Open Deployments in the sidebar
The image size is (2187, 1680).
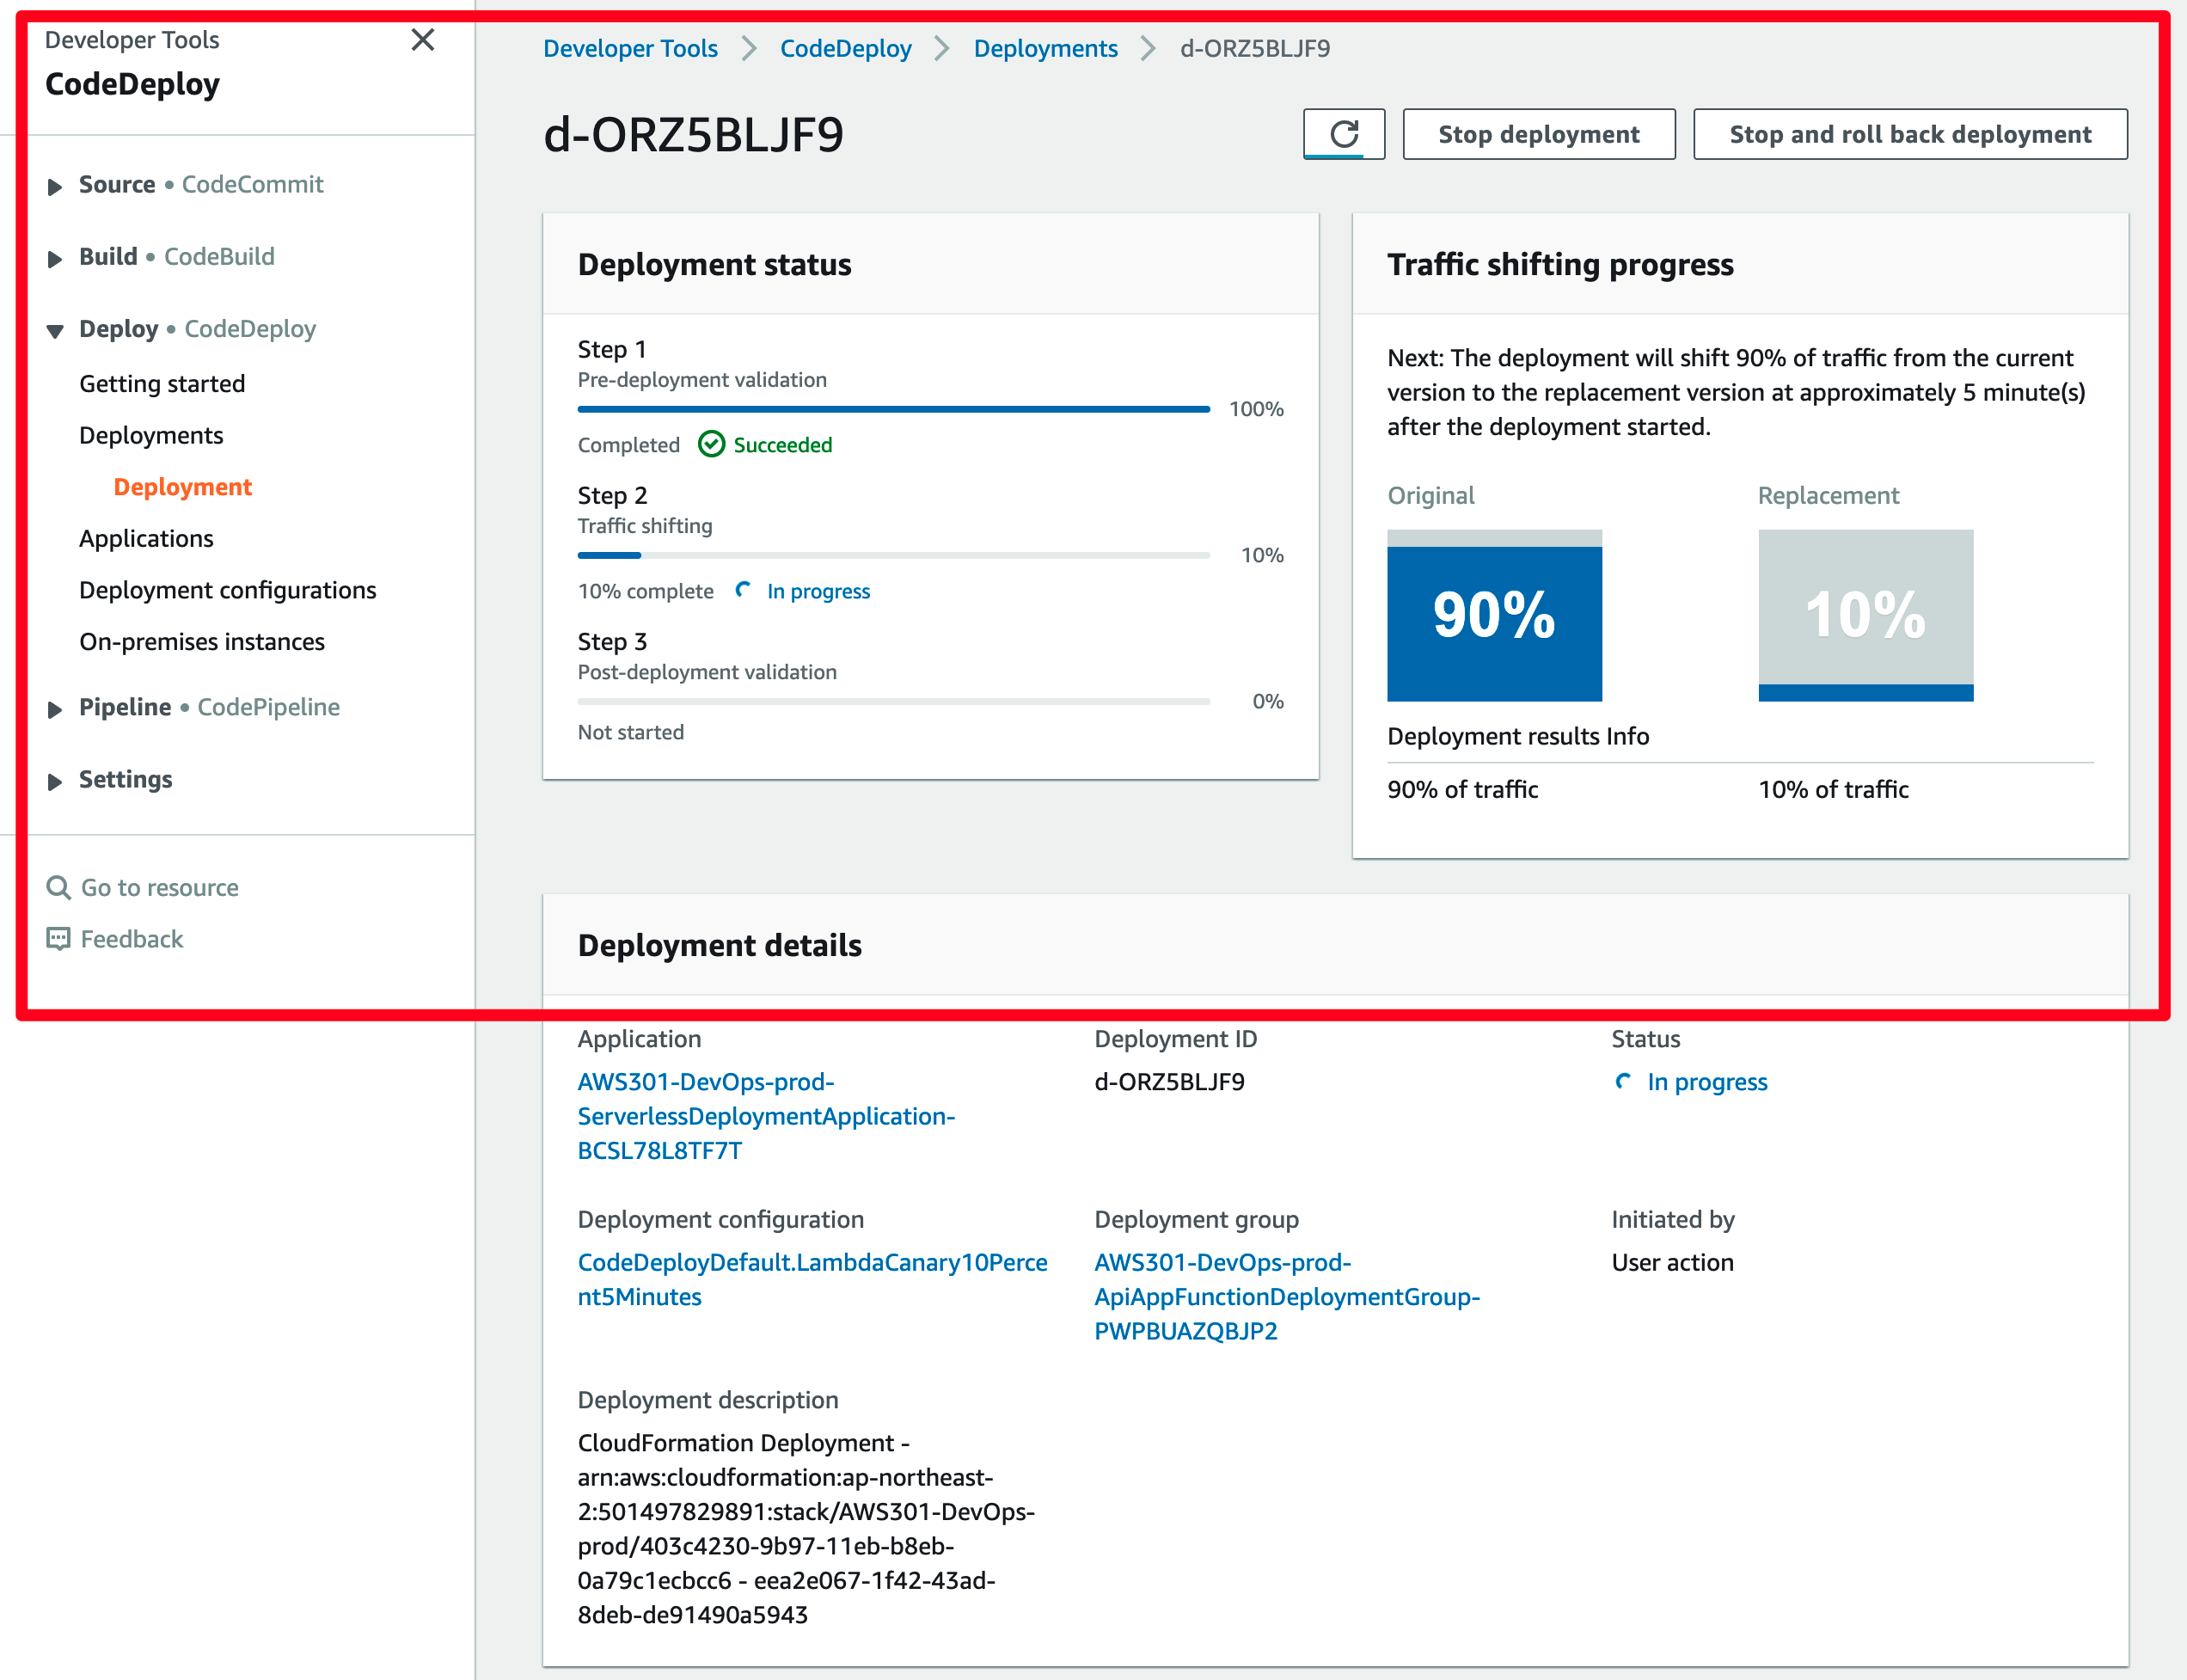[x=151, y=435]
